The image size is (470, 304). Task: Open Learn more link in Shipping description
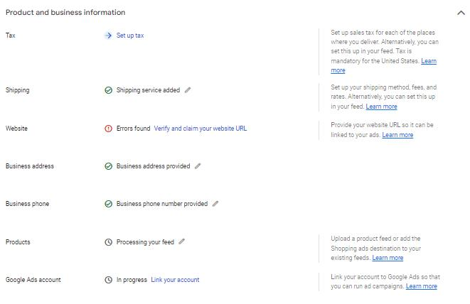[381, 107]
